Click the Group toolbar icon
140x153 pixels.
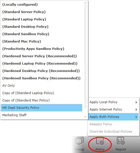click(x=79, y=144)
